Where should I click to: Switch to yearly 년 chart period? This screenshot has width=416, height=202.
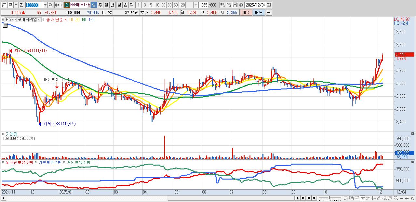pyautogui.click(x=112, y=5)
